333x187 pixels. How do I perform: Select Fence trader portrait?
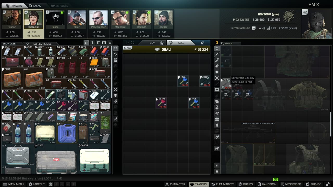(55, 20)
